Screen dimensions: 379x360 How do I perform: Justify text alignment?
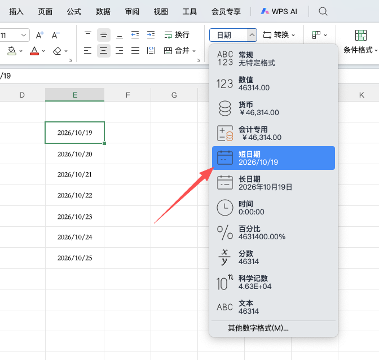pyautogui.click(x=135, y=51)
